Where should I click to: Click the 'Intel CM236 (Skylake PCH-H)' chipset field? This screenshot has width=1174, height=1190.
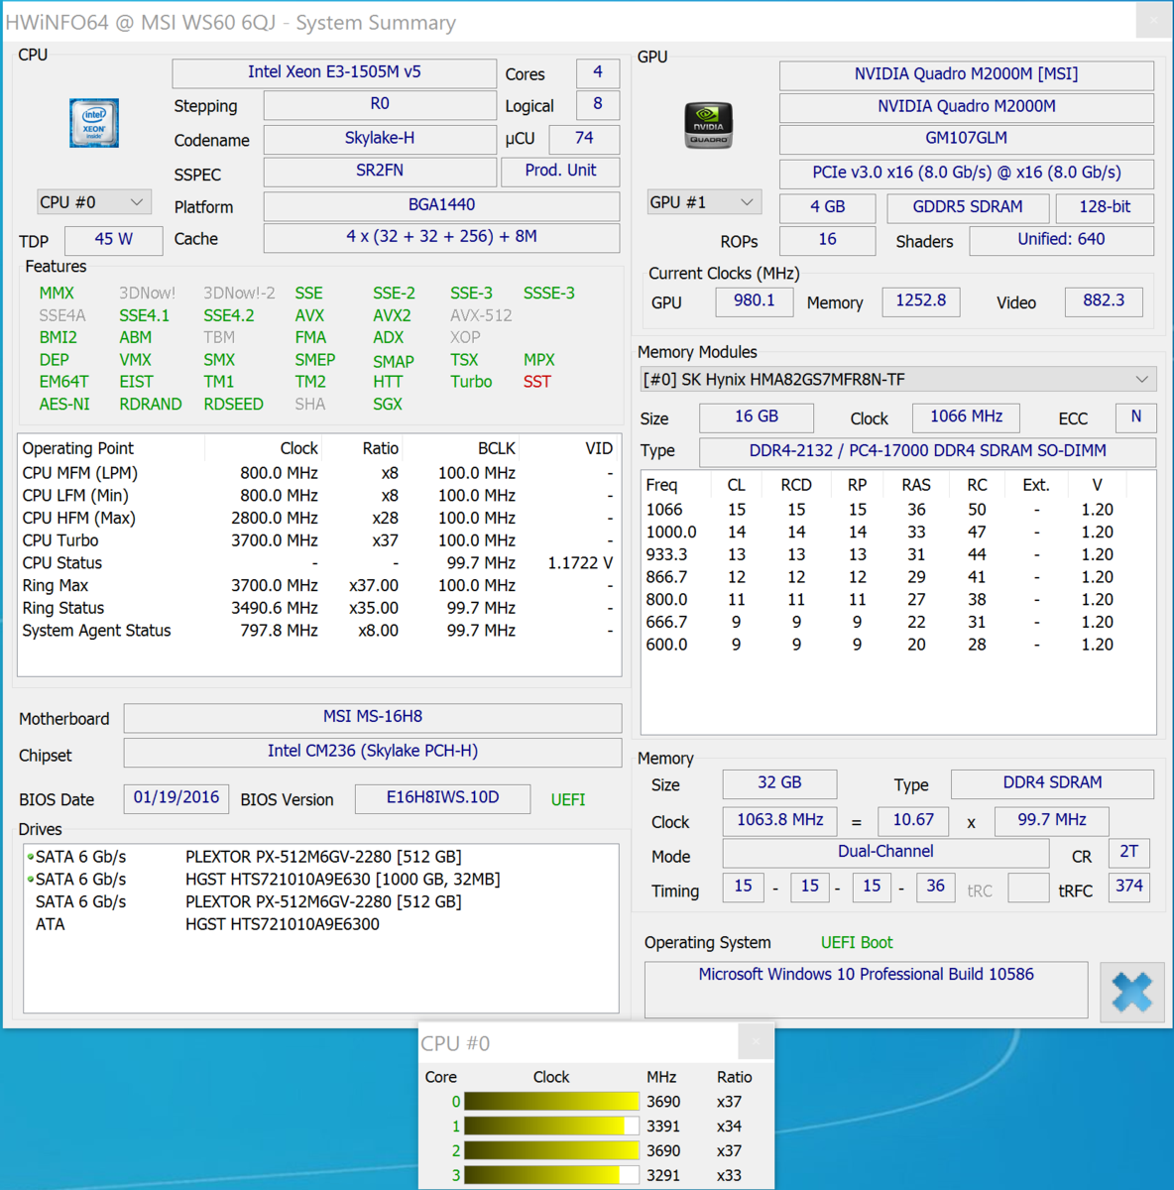pos(373,752)
